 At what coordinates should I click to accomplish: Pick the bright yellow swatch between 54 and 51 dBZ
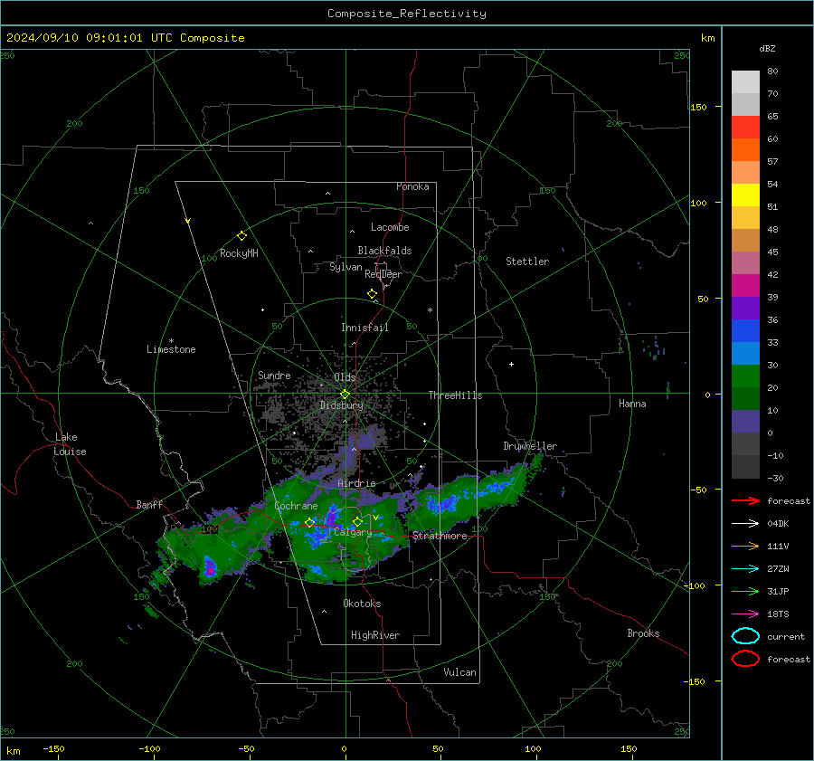pos(745,195)
